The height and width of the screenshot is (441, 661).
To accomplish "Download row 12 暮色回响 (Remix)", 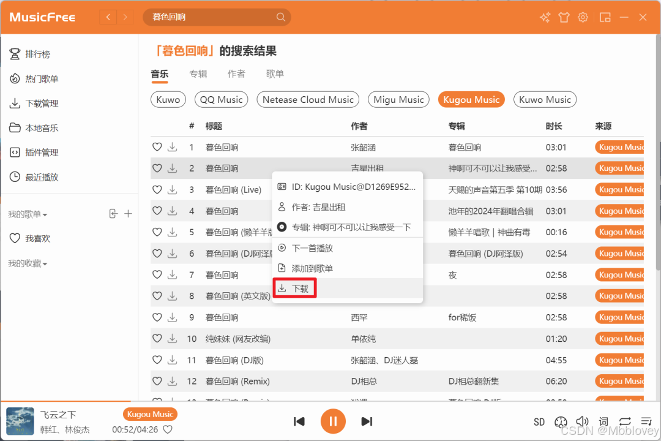I will point(173,381).
